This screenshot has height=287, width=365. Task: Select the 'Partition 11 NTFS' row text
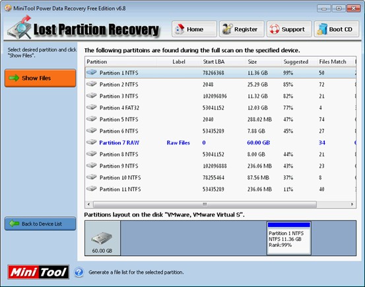pyautogui.click(x=120, y=189)
